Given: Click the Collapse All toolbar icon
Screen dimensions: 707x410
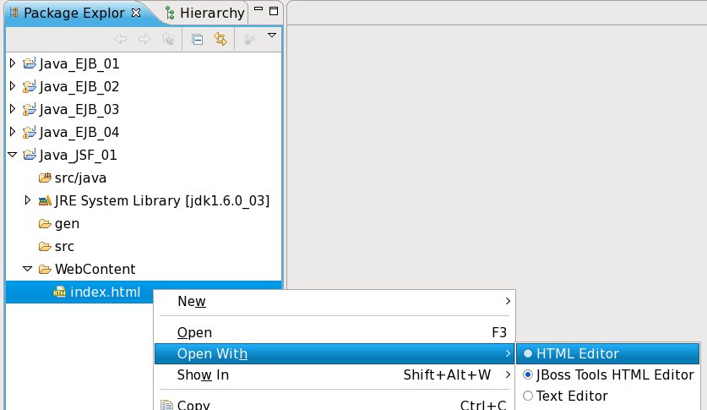Looking at the screenshot, I should pos(197,39).
